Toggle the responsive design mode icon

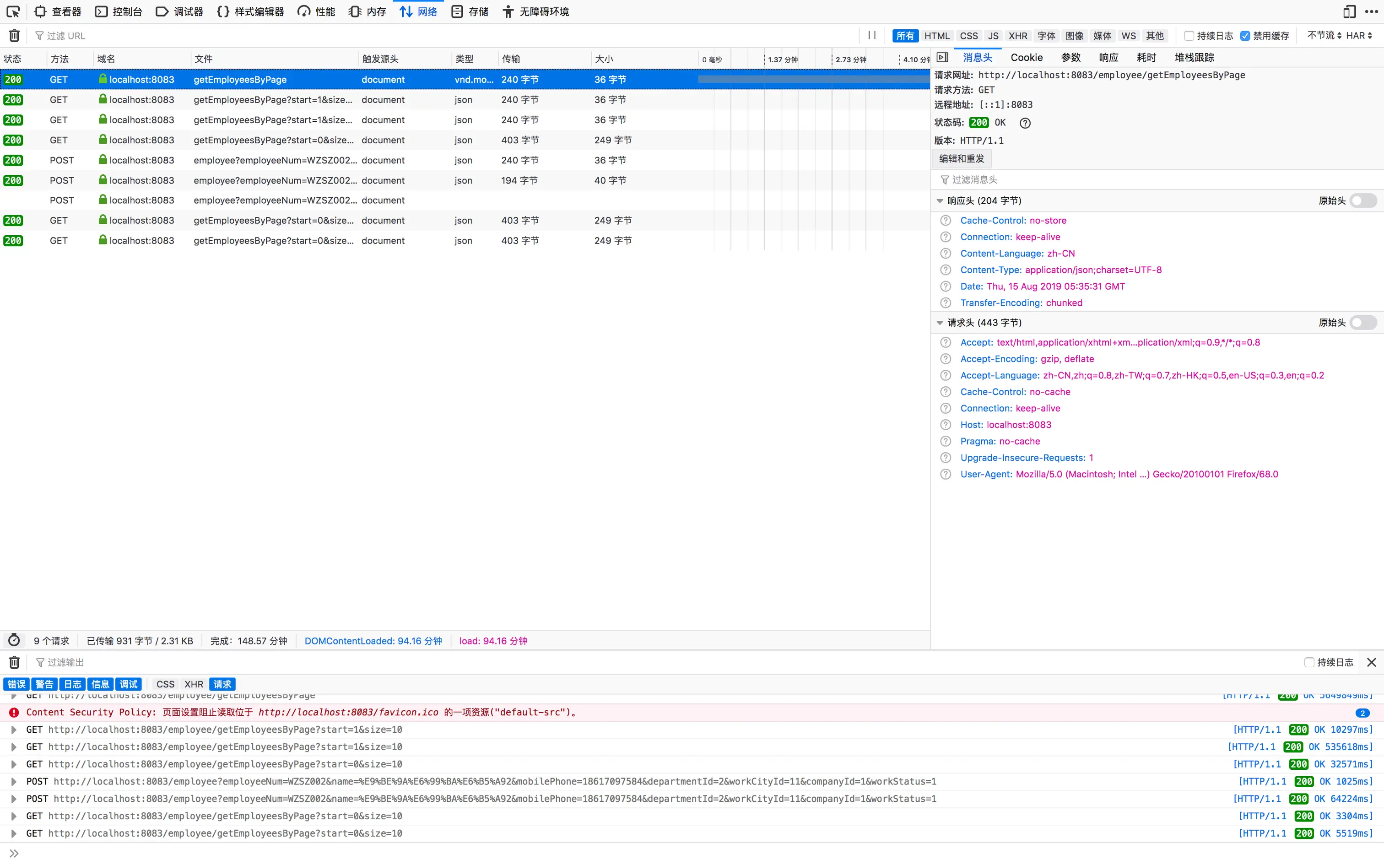point(1349,11)
